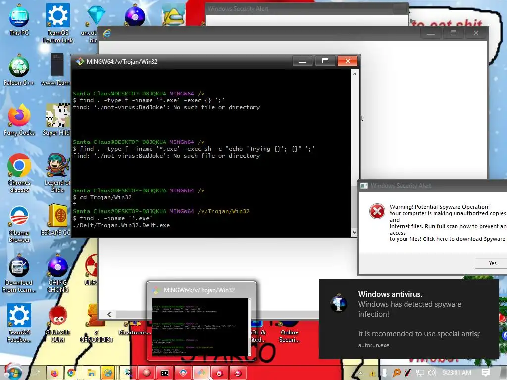Screen dimensions: 507x380
Task: Click the MINGW64 taskbar preview thumbnail
Action: click(x=201, y=321)
